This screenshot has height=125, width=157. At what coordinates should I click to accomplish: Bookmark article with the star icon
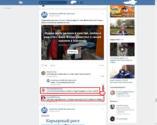(x=101, y=28)
